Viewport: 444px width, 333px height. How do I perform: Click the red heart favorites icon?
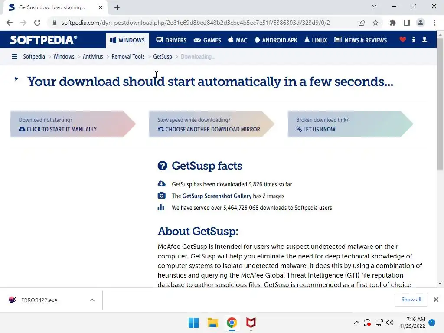pos(403,40)
